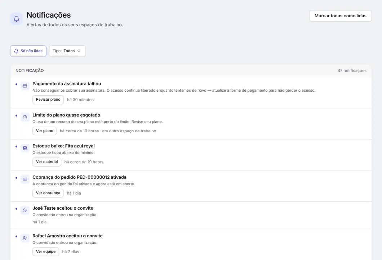Image resolution: width=382 pixels, height=260 pixels.
Task: Click the unread dot on Limite do plano quase esgotado
Action: [x=16, y=115]
